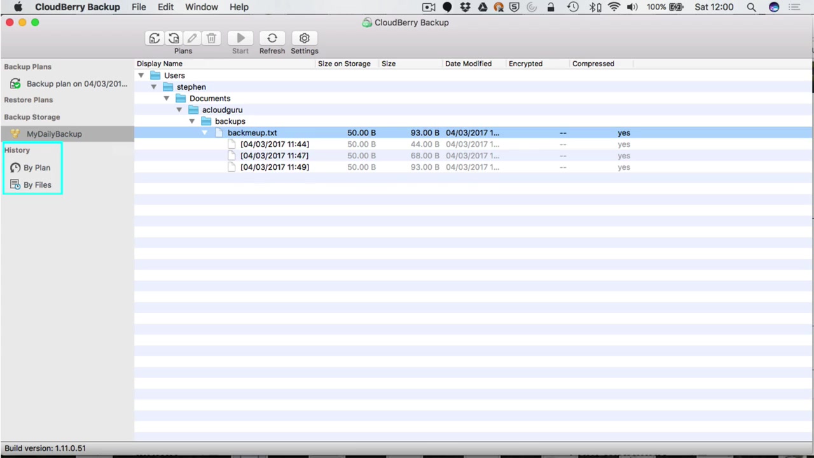Click the pencil edit plan icon
This screenshot has width=814, height=458.
pos(192,38)
